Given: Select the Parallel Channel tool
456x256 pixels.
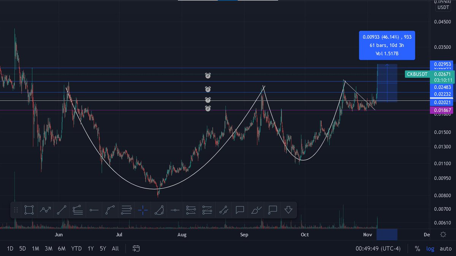Looking at the screenshot, I should point(223,210).
